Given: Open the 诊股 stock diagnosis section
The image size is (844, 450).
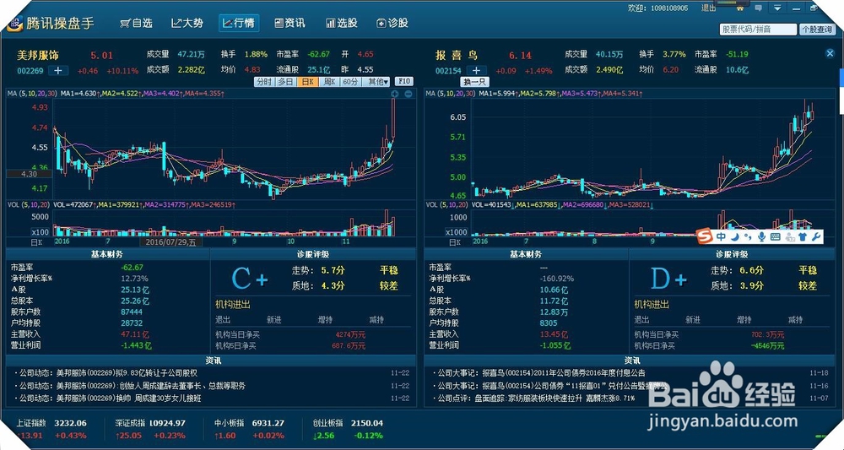Looking at the screenshot, I should 392,23.
